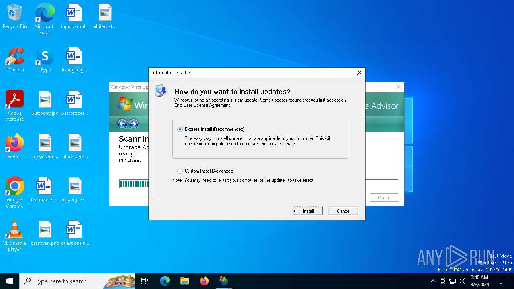Viewport: 514px width, 289px height.
Task: Click the Automatic Updates shield icon
Action: coord(161,91)
